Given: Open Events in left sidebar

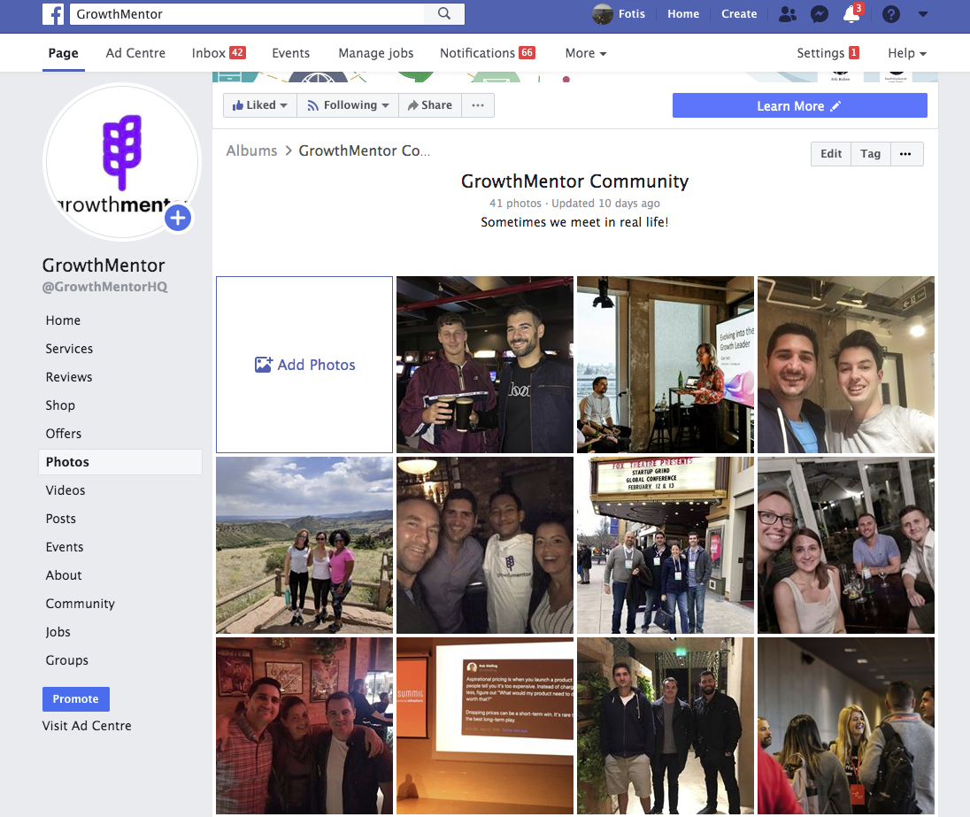Looking at the screenshot, I should click(x=65, y=547).
